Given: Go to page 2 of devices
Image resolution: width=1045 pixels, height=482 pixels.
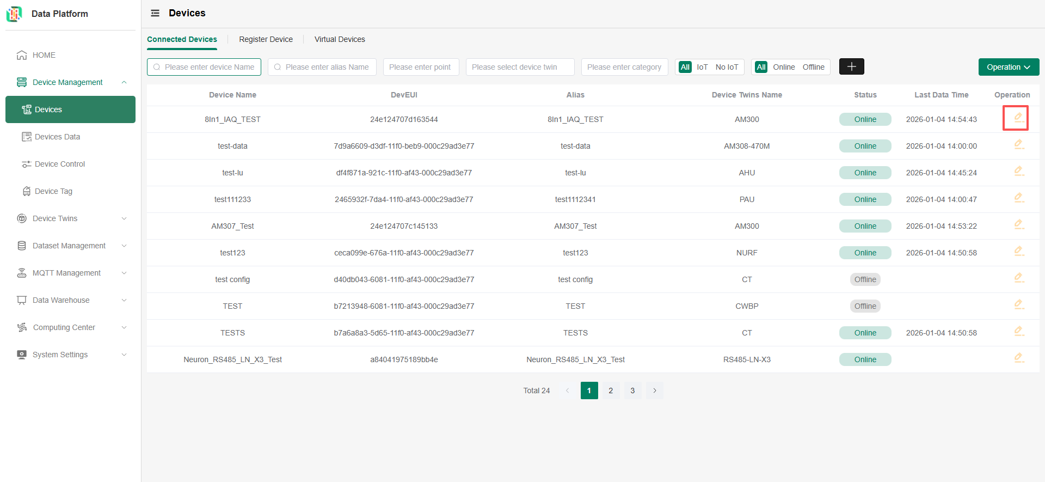Looking at the screenshot, I should (611, 391).
